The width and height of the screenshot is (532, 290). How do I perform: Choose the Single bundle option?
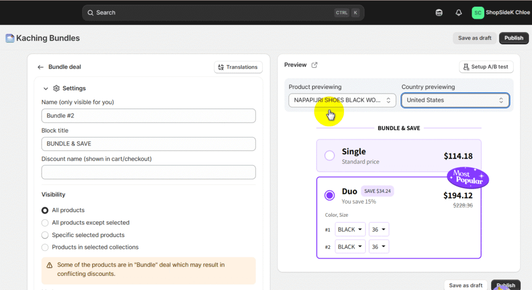(329, 155)
